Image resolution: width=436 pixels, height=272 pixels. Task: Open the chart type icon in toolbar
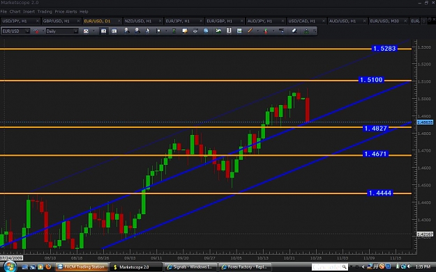tap(86, 31)
